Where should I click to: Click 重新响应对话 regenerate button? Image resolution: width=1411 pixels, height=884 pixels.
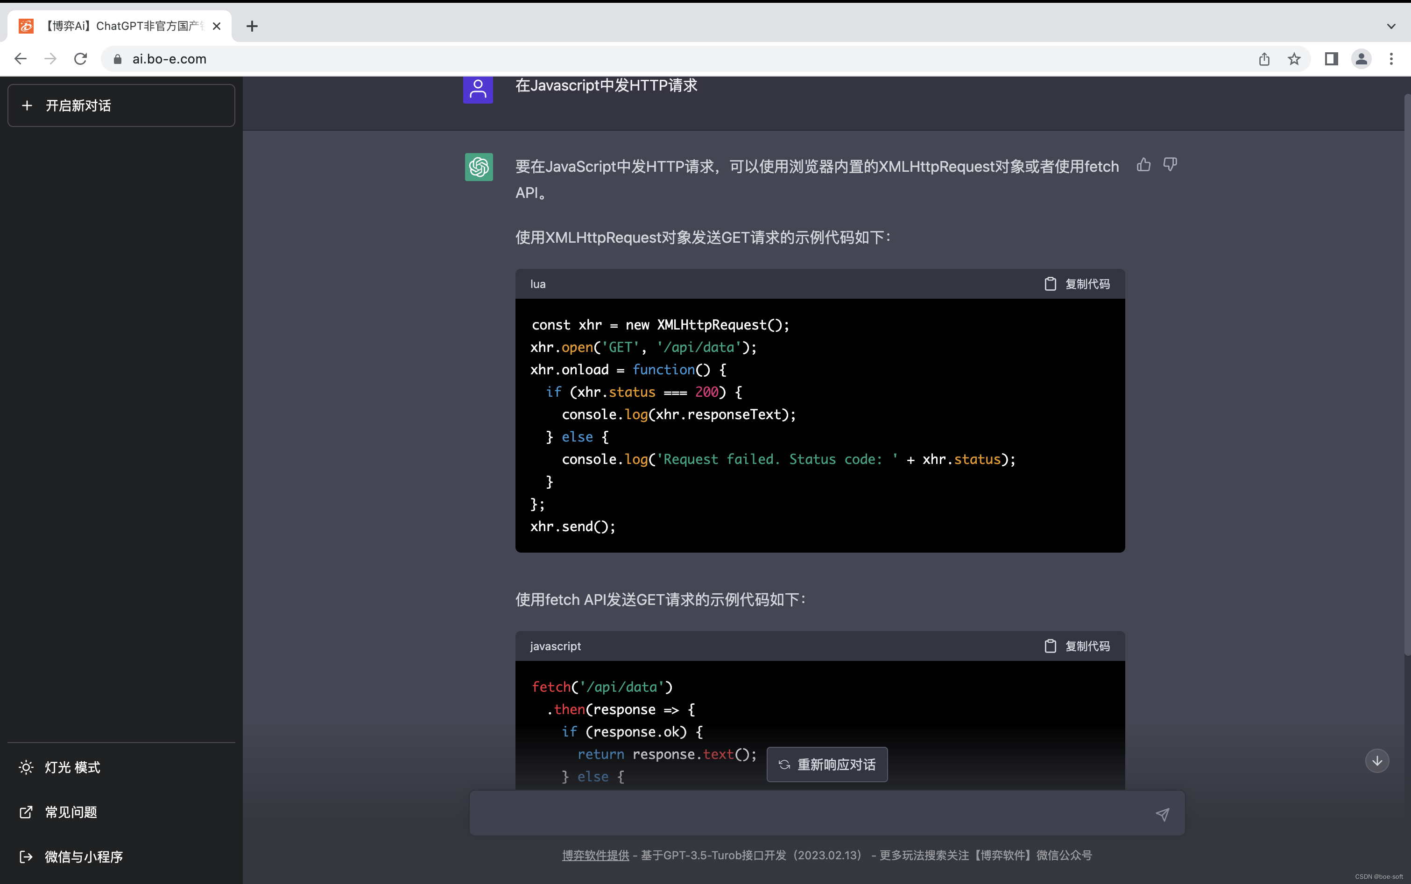827,765
